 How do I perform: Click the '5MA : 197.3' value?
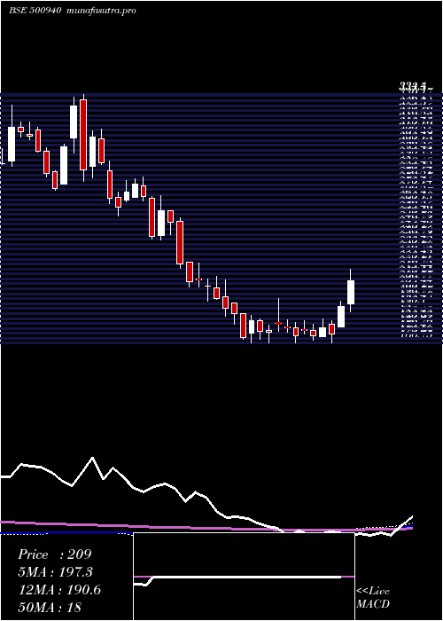pos(55,572)
